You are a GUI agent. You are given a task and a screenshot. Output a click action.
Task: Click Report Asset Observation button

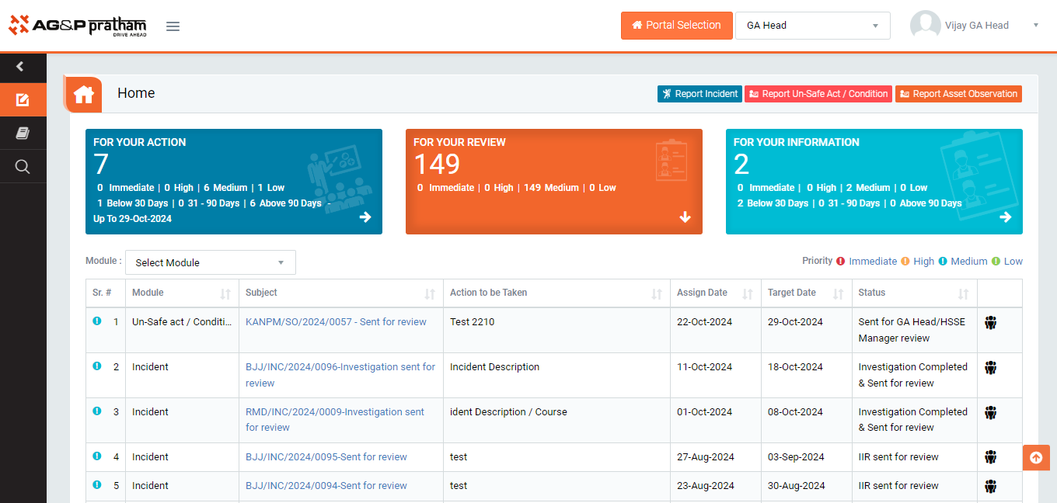point(958,94)
